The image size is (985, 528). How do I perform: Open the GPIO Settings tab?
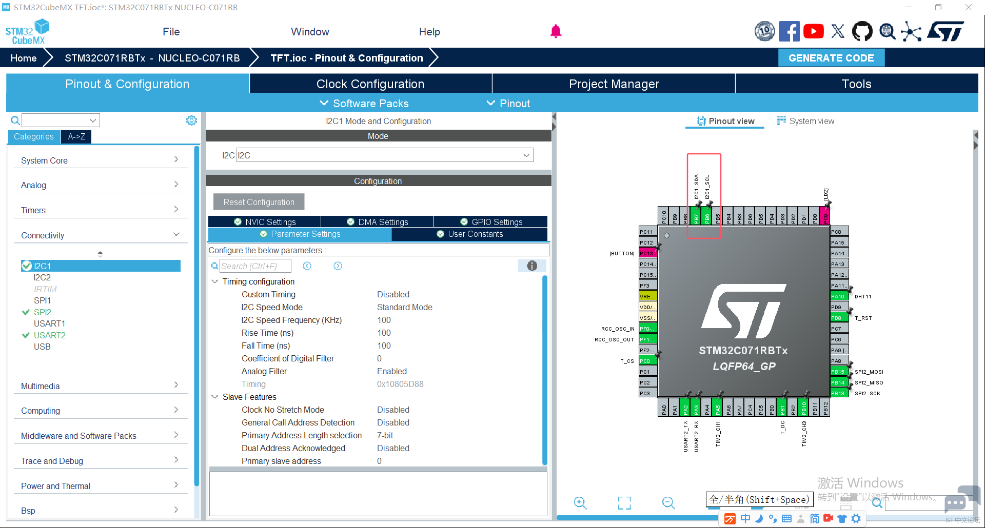coord(491,221)
